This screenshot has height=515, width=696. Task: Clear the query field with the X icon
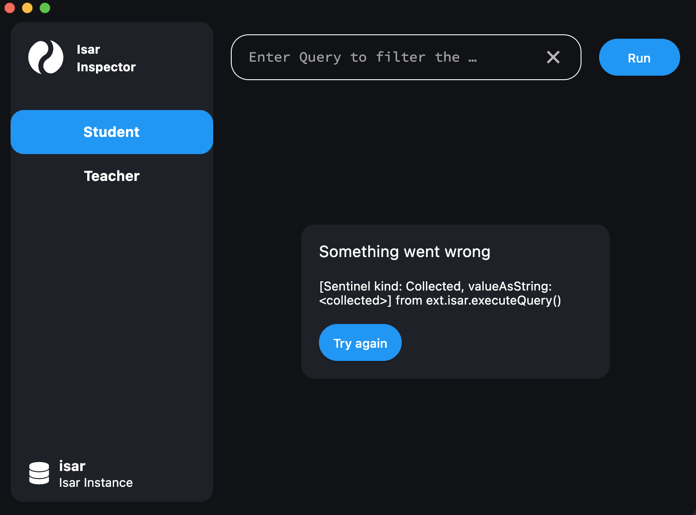[x=553, y=57]
